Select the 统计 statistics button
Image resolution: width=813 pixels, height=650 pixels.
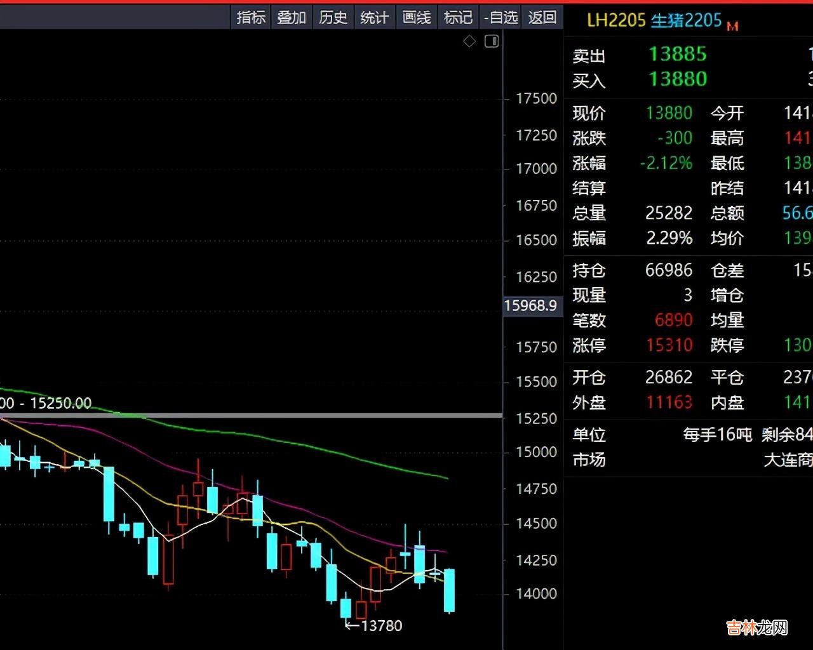pyautogui.click(x=374, y=17)
